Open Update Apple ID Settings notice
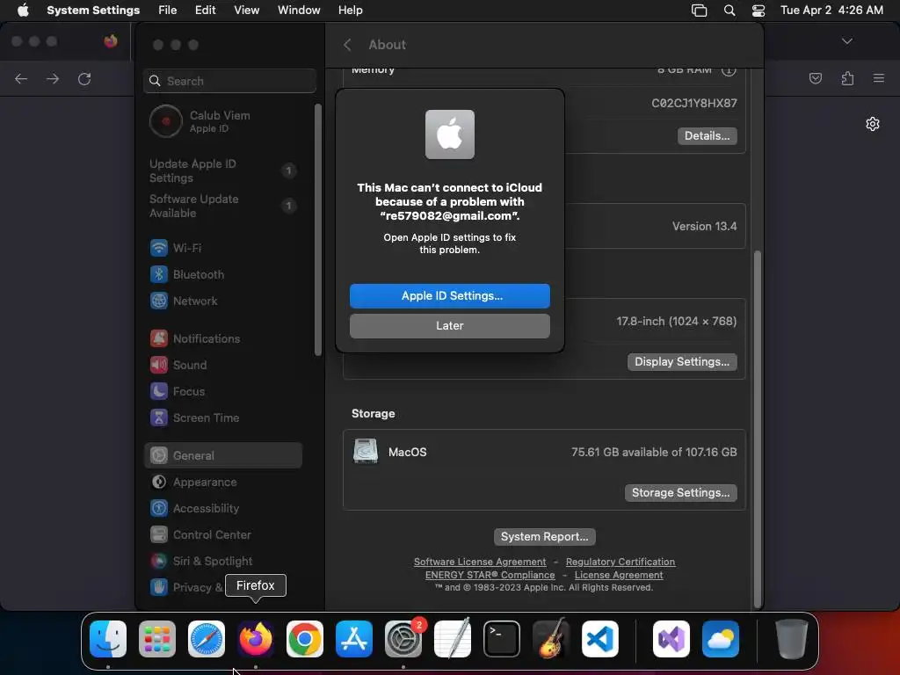This screenshot has width=900, height=675. 222,171
